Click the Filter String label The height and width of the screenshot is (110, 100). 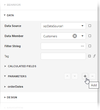12,46
